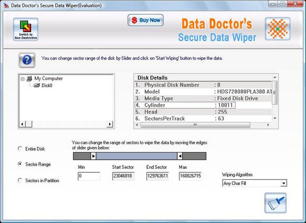
Task: Click the Start Sector field
Action: (x=123, y=176)
